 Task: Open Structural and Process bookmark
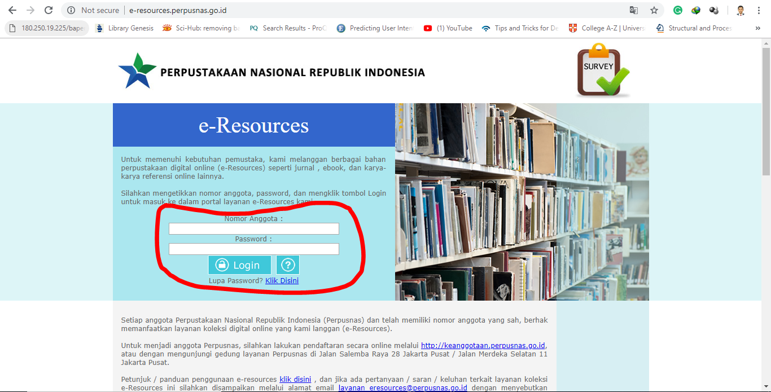[x=694, y=28]
